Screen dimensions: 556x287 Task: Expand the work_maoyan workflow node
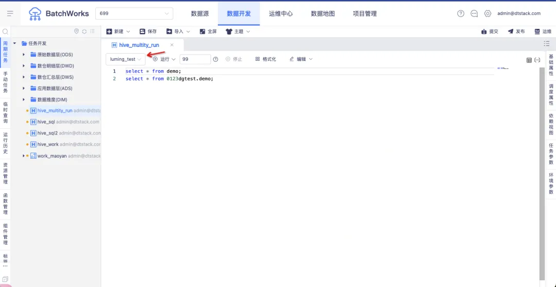(23, 156)
